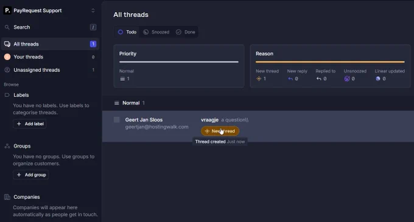The height and width of the screenshot is (222, 414).
Task: Click the Unassigned threads person icon
Action: pyautogui.click(x=7, y=70)
